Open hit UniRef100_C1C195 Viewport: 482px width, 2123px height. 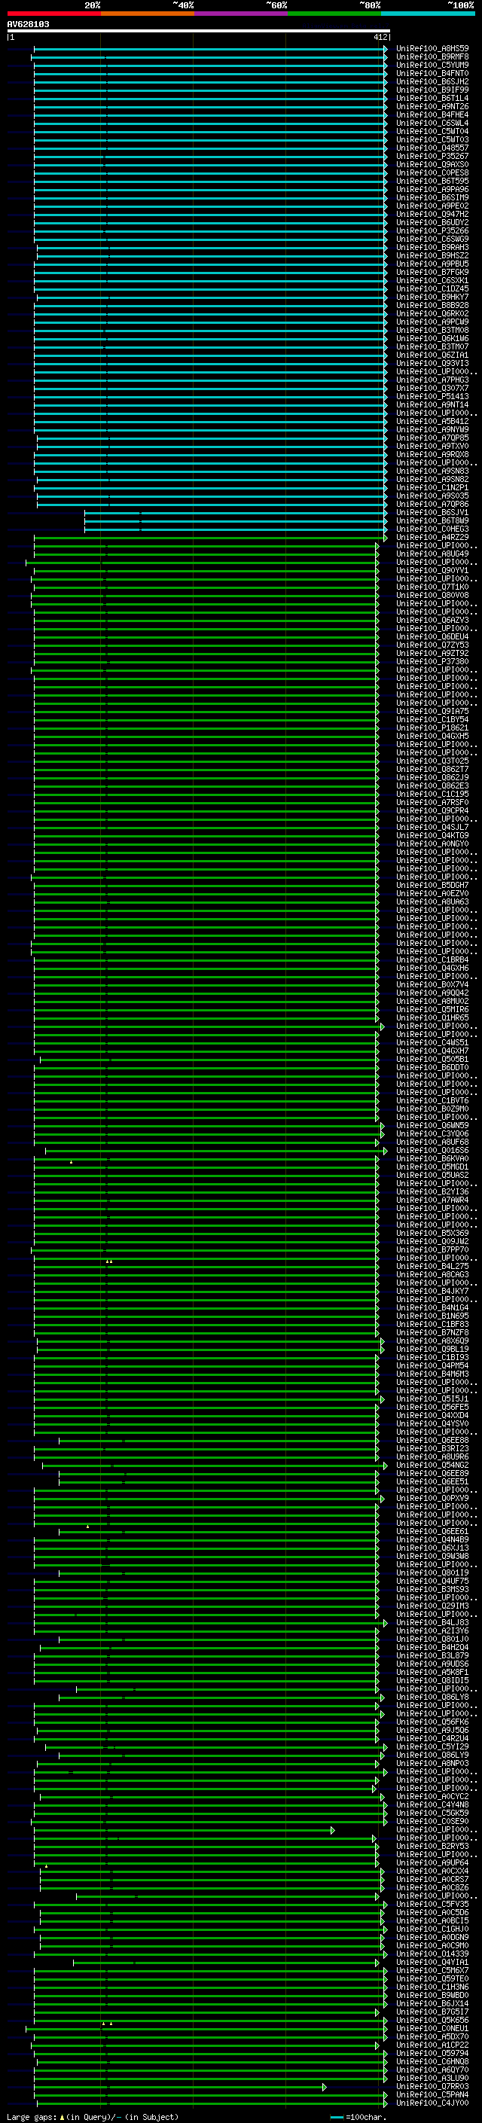point(432,795)
